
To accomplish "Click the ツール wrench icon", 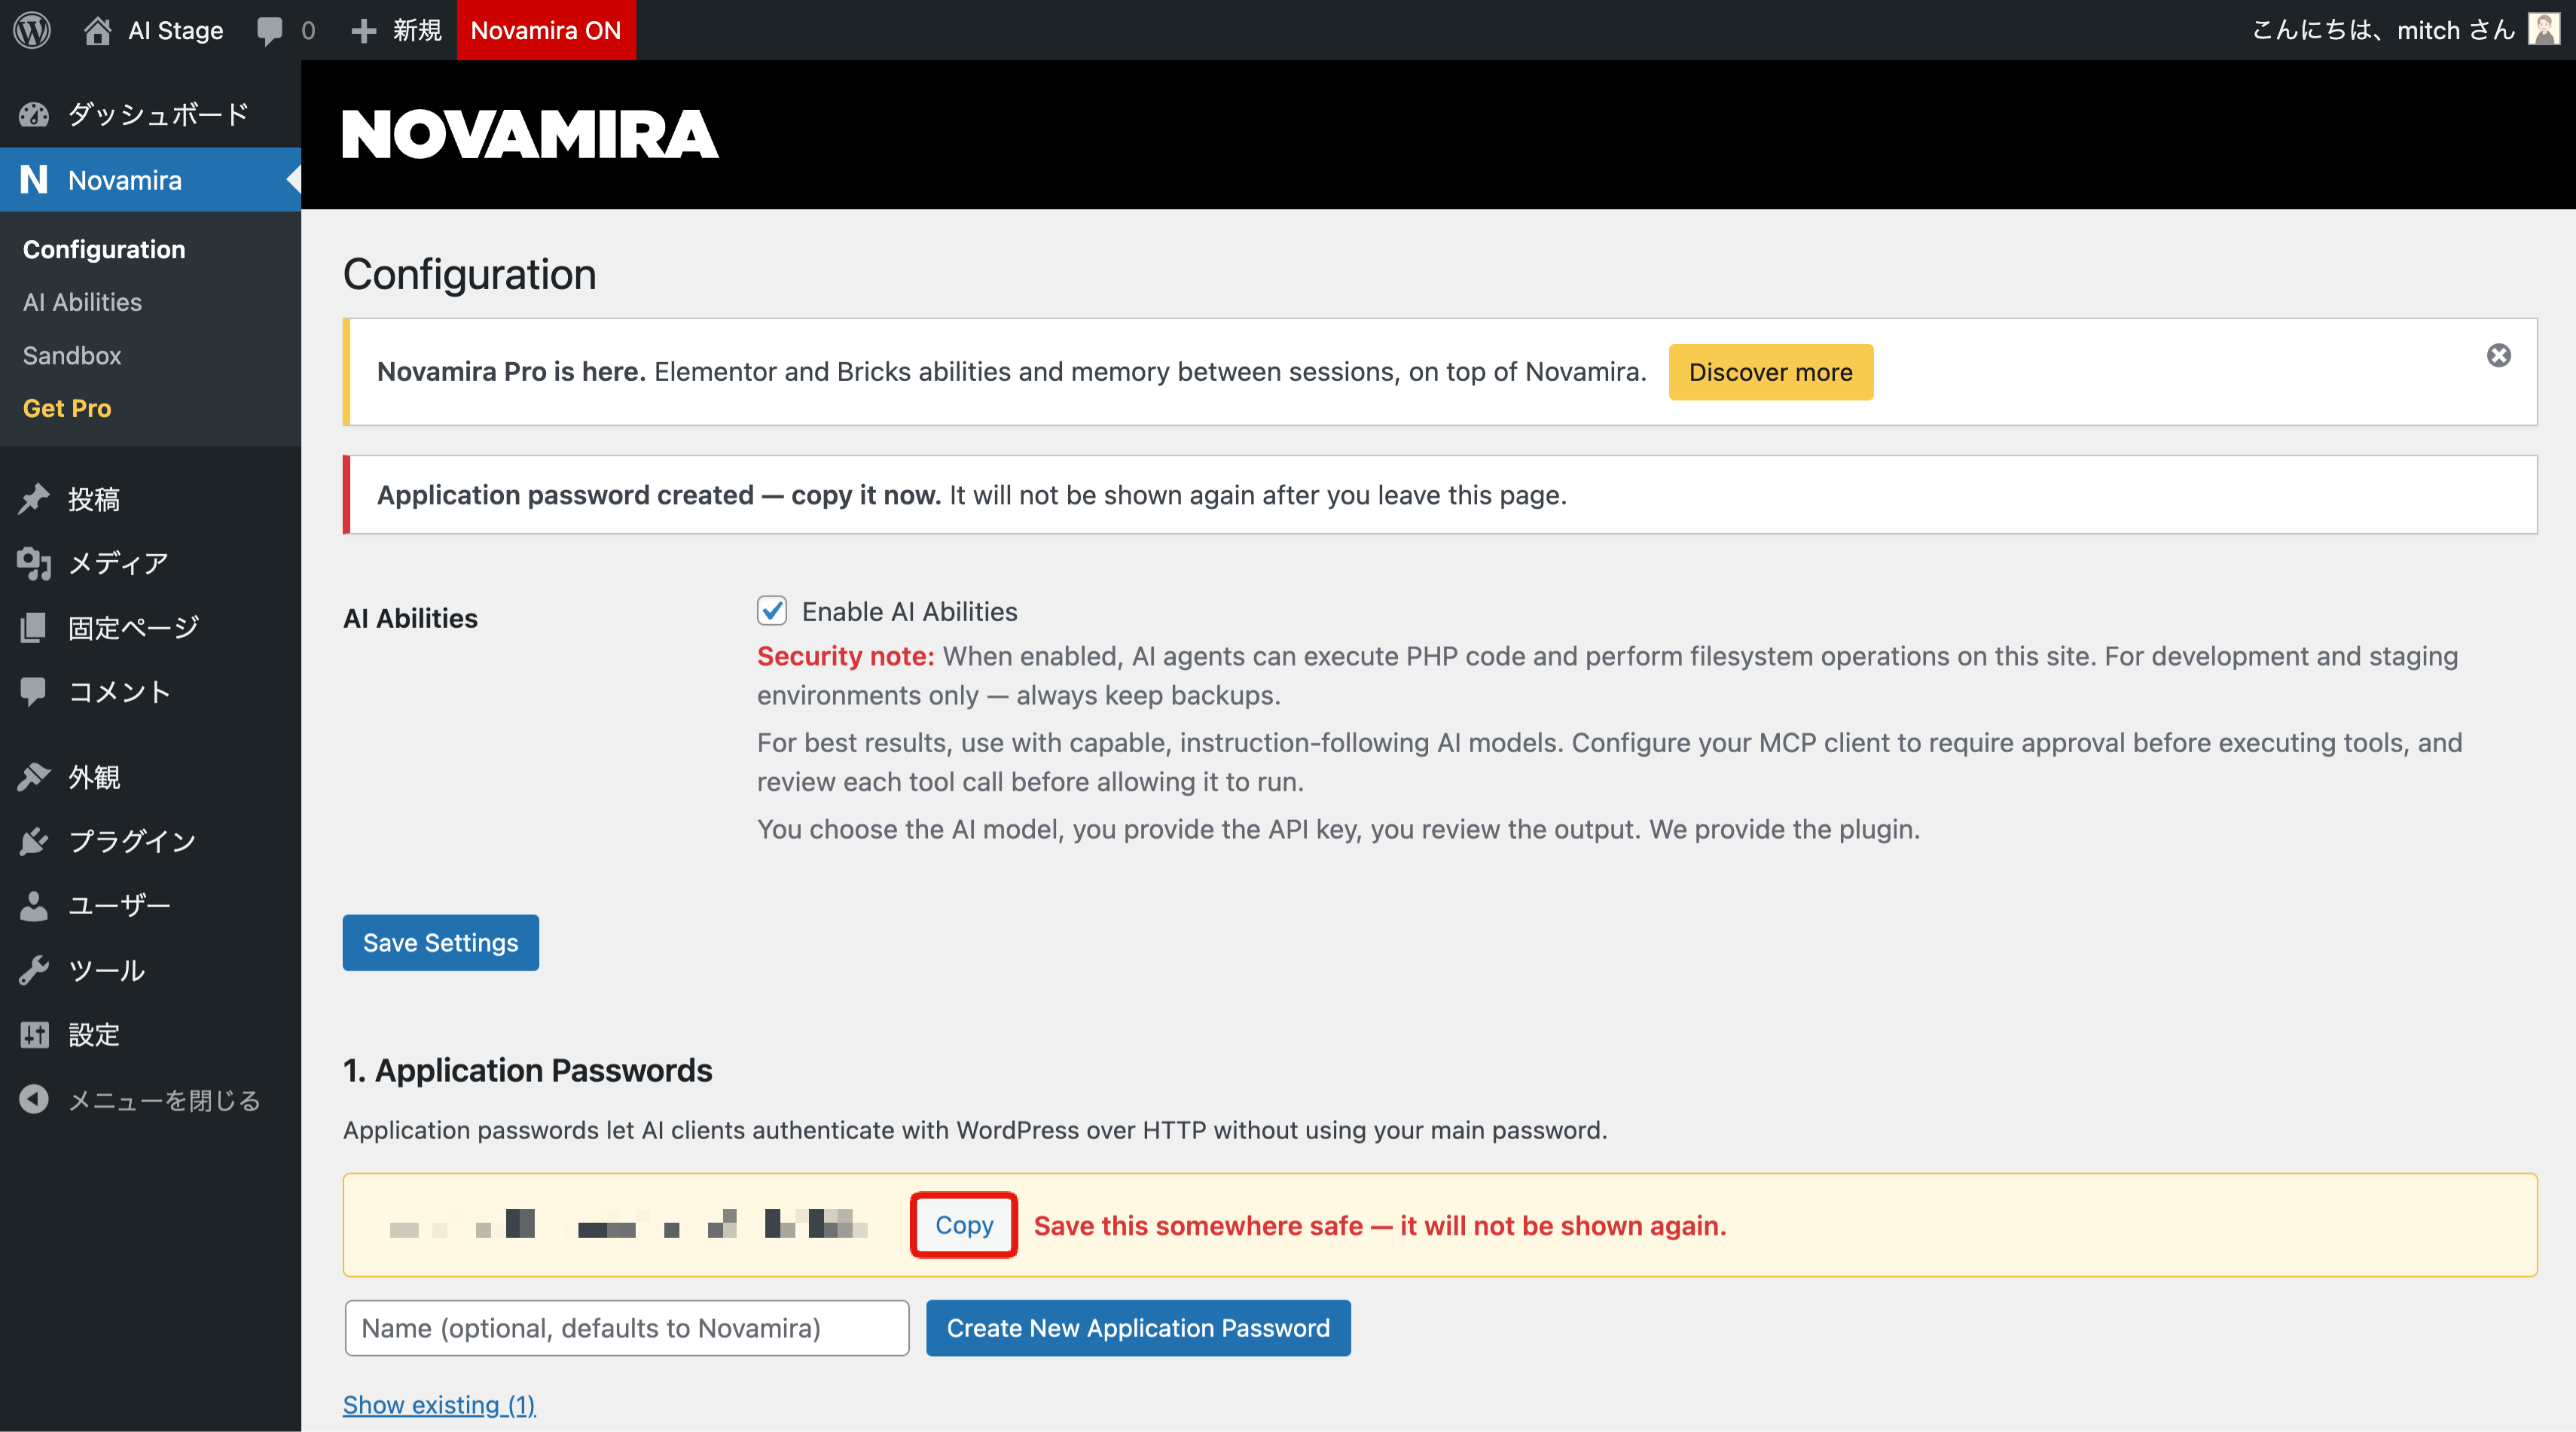I will (x=34, y=970).
